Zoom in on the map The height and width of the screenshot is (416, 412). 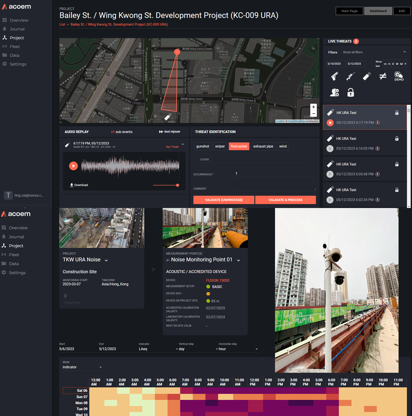click(314, 107)
